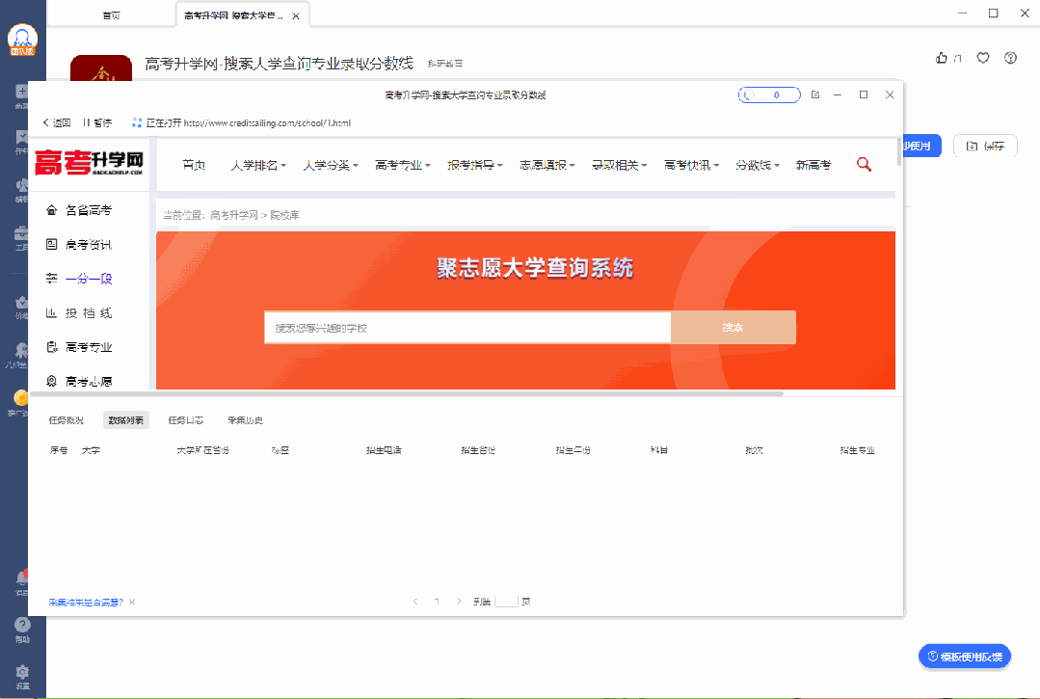This screenshot has height=699, width=1040.
Task: Pause the running task with 暂停
Action: point(97,122)
